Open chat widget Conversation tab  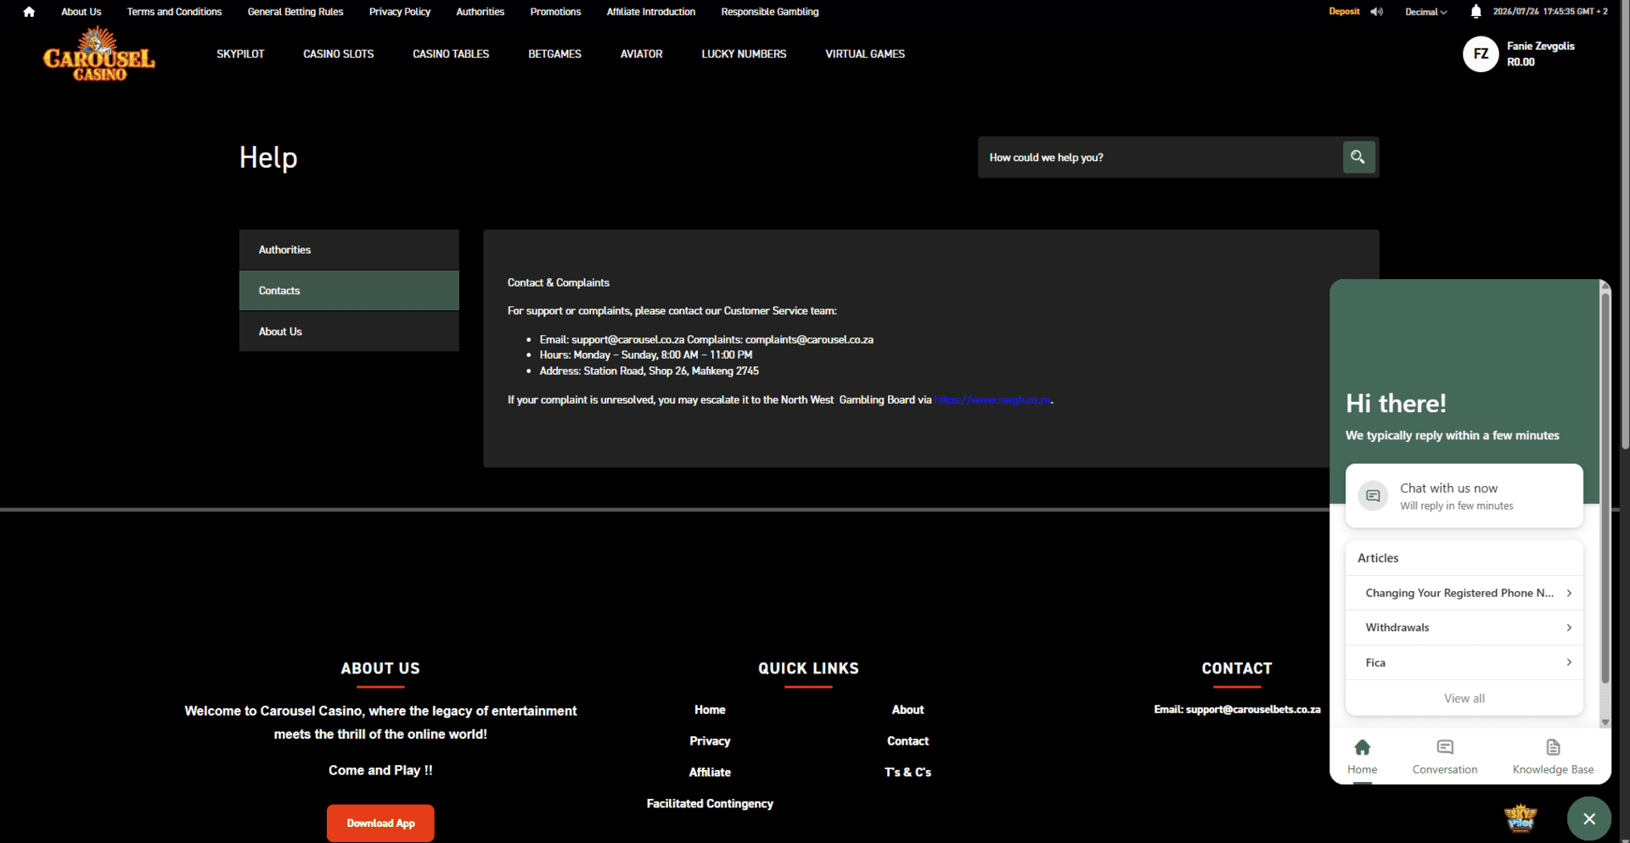[1445, 756]
